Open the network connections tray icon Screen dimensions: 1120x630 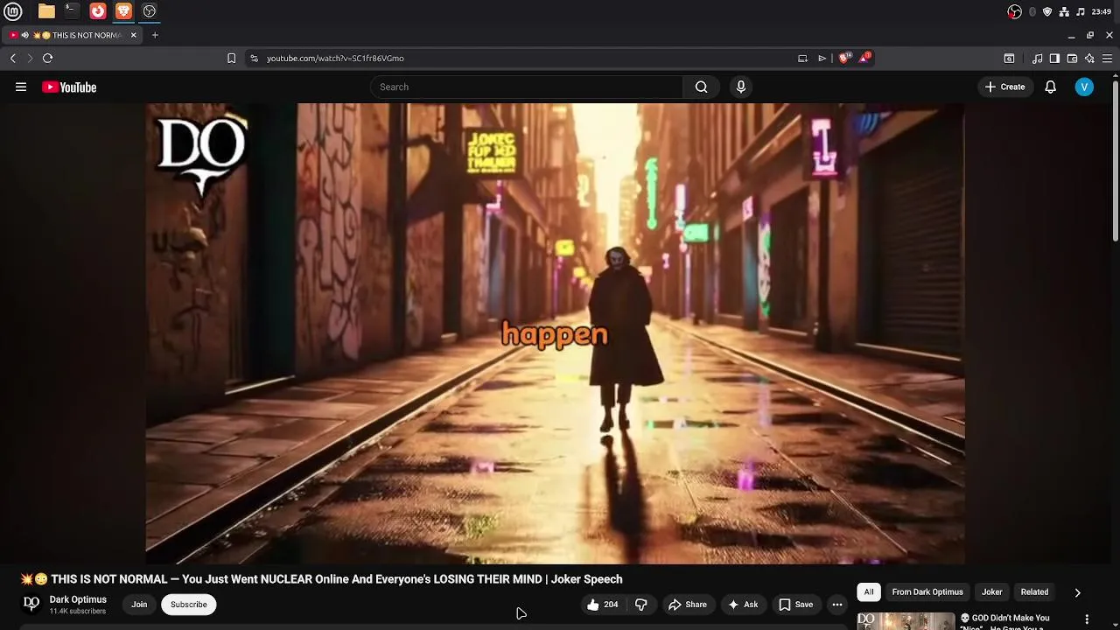(x=1064, y=11)
